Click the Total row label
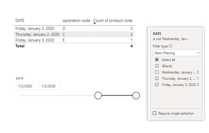Image resolution: width=209 pixels, height=133 pixels. click(20, 46)
